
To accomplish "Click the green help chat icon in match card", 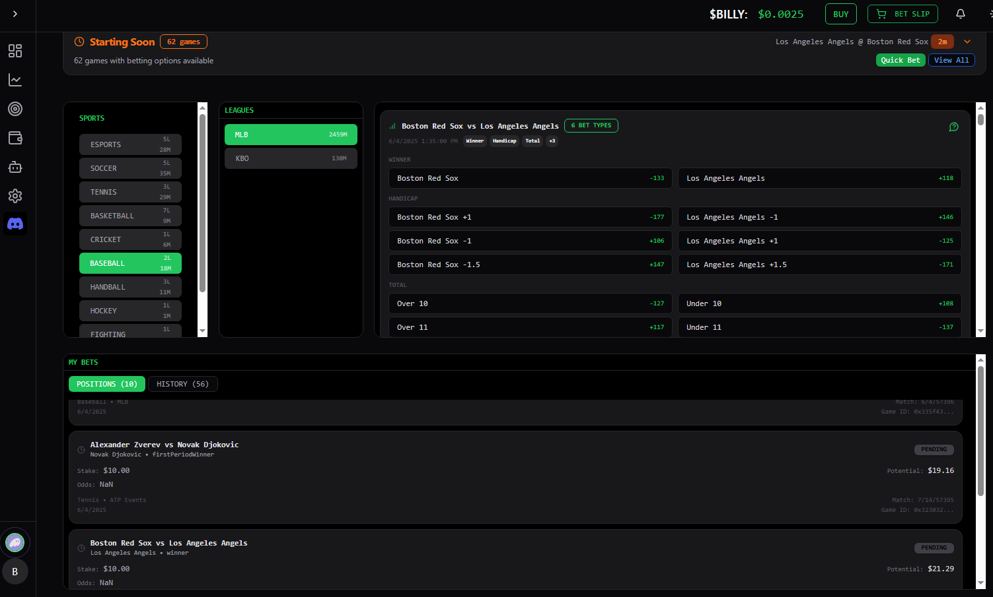I will (x=954, y=127).
